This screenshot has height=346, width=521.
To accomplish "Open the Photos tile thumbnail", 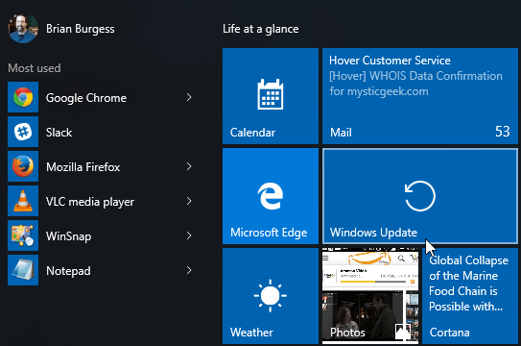I will pos(370,296).
